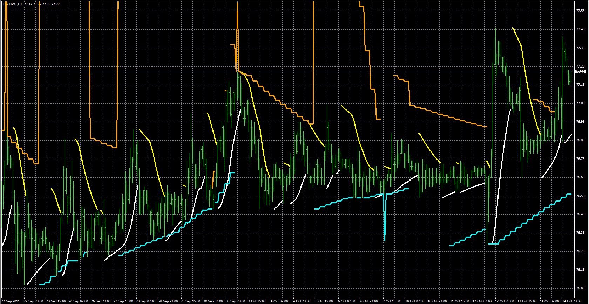
Task: Select the 14 Oct 23:00 time label
Action: [571, 301]
